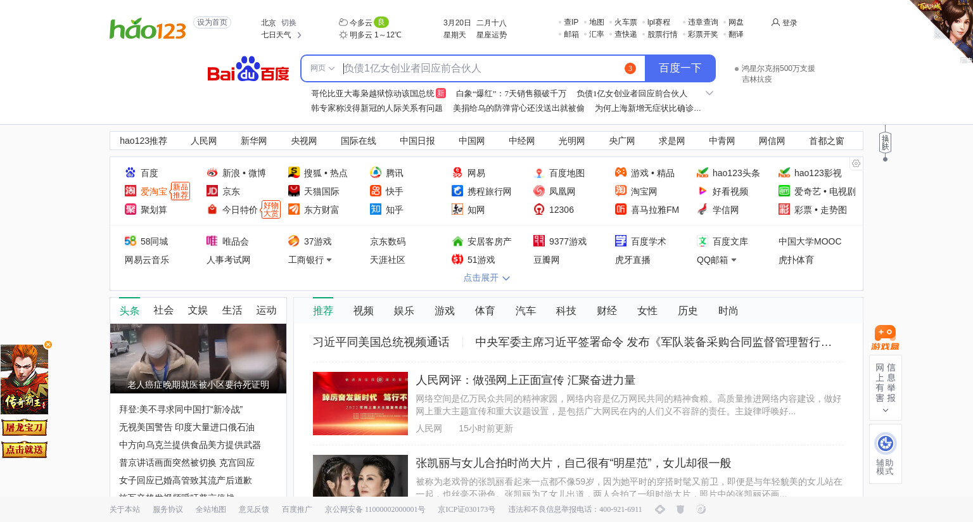Image resolution: width=973 pixels, height=522 pixels.
Task: Click the 登录 user icon
Action: 775,22
